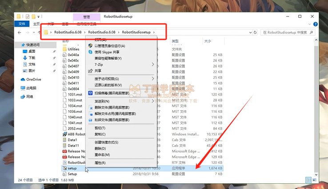The height and width of the screenshot is (189, 328).
Task: Click the up directory arrow
Action: tap(38, 32)
